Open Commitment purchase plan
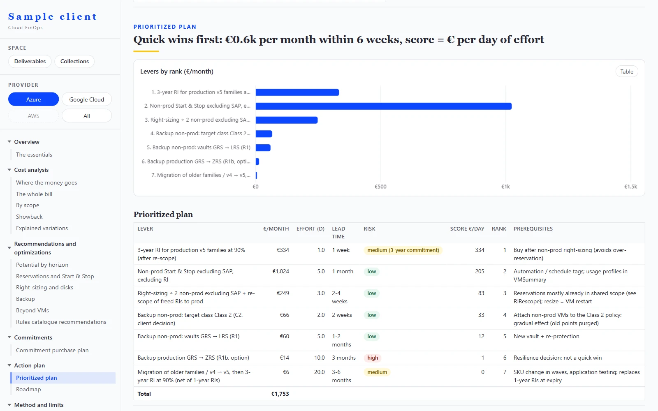 tap(52, 350)
